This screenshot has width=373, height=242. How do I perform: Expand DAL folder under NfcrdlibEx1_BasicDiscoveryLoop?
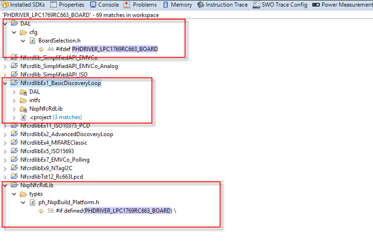14,92
